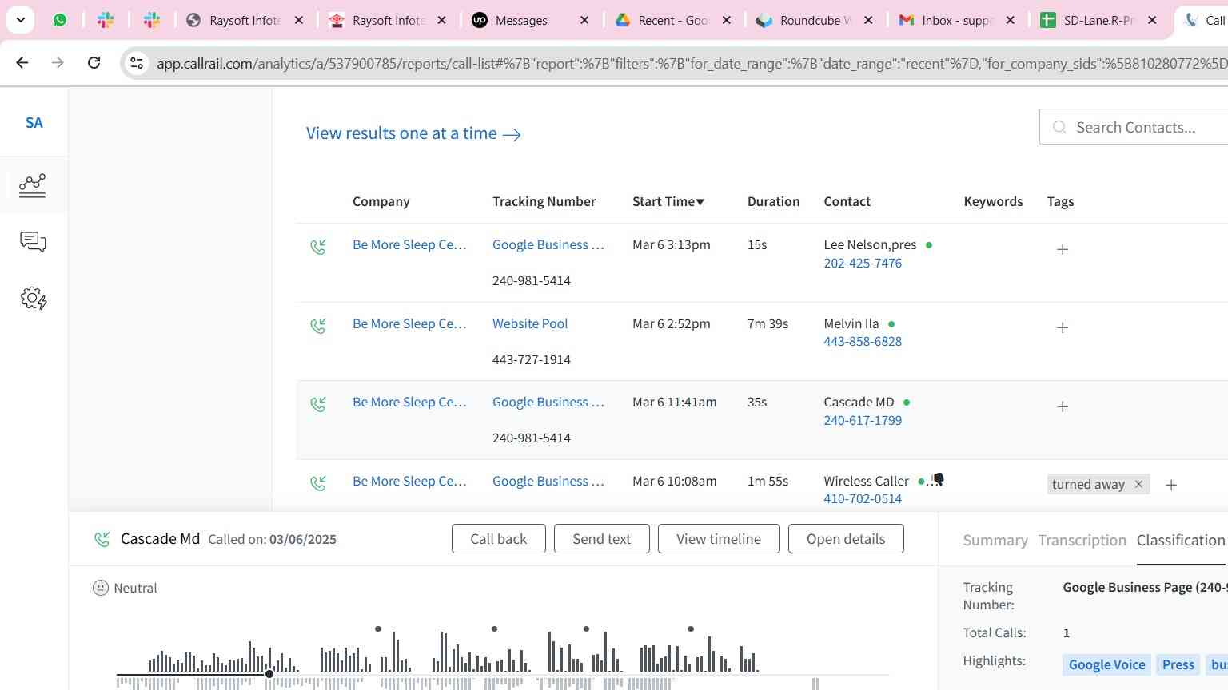Add another tag to Wireless Caller call
The image size is (1228, 690).
(x=1171, y=485)
